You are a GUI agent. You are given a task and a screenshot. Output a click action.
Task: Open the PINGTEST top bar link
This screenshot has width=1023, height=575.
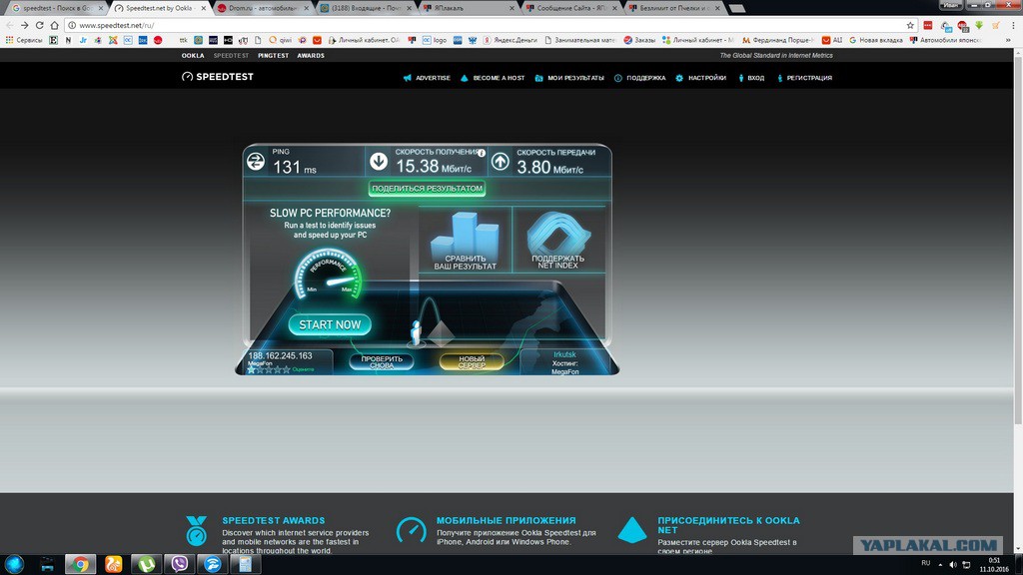click(x=273, y=56)
